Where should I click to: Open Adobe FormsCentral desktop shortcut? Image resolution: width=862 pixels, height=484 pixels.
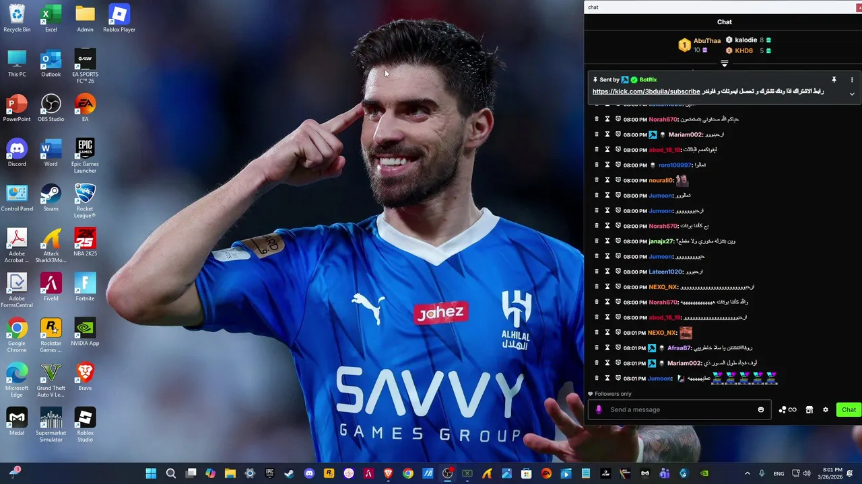[17, 290]
